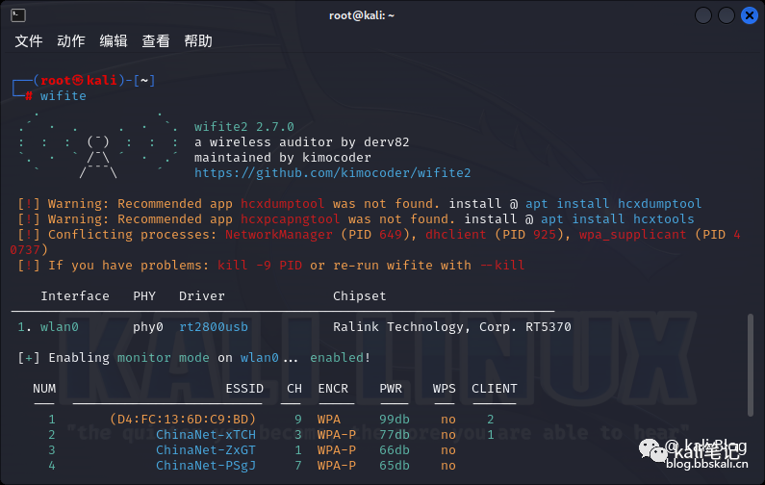Click the maintained by kimocoder line
765x485 pixels.
click(283, 158)
